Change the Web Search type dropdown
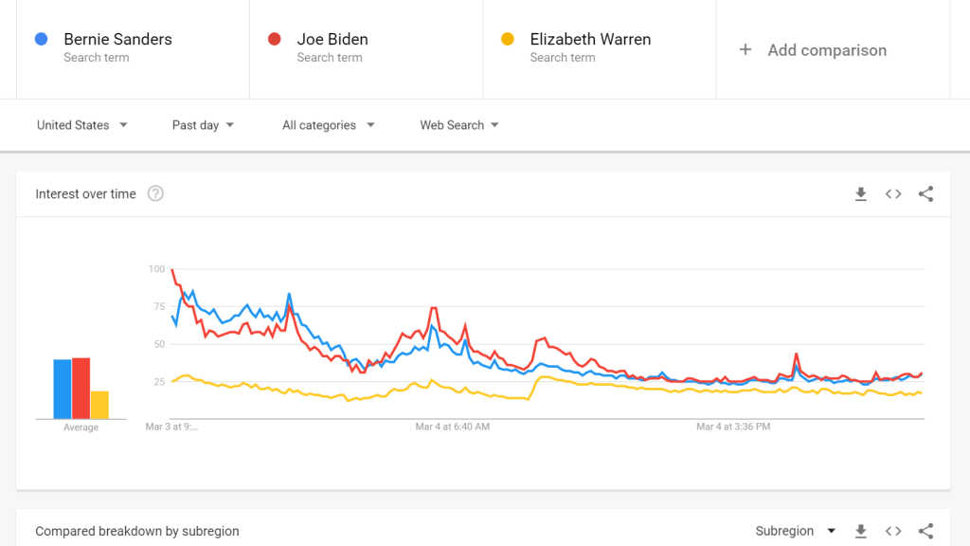This screenshot has height=546, width=970. [459, 125]
